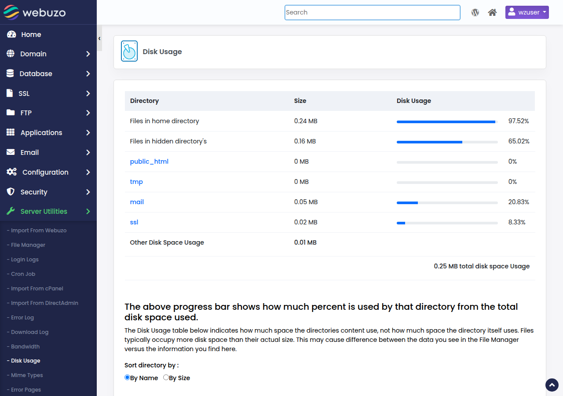Click the SSL document icon
Screen dimensions: 563x396
pos(10,93)
